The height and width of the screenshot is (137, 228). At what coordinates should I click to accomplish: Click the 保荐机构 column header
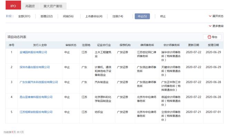coord(125,45)
